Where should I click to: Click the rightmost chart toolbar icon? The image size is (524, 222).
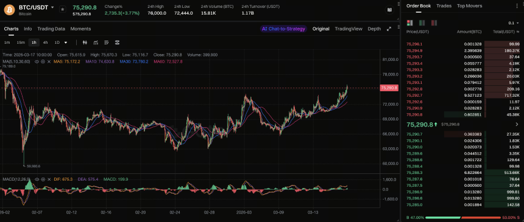point(118,43)
